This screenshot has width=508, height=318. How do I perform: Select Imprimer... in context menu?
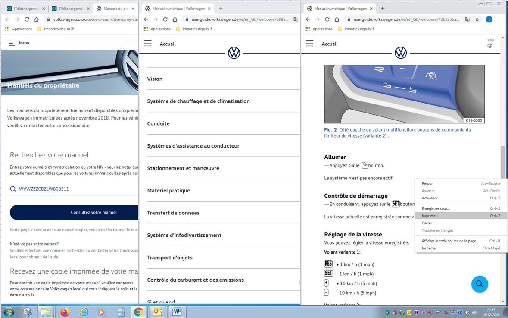point(461,216)
